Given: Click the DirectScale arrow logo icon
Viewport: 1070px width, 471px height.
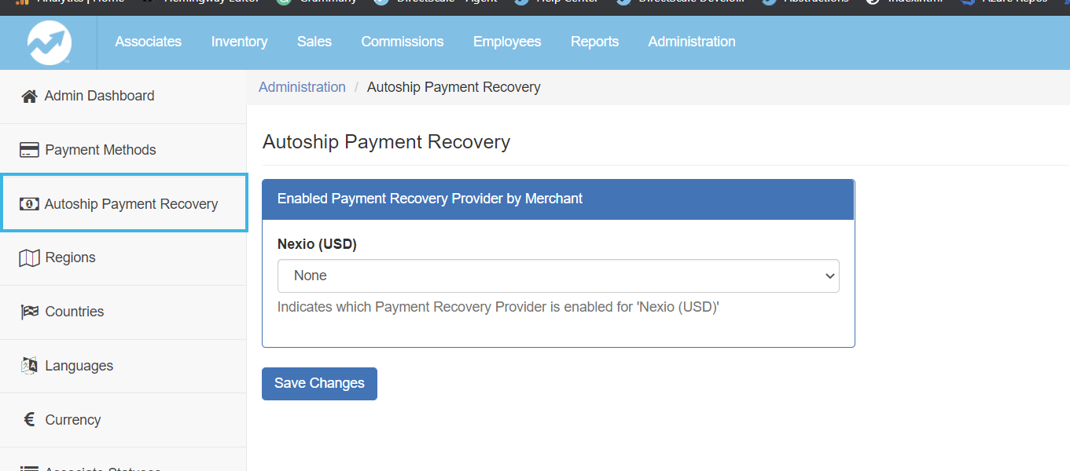Looking at the screenshot, I should click(x=49, y=42).
